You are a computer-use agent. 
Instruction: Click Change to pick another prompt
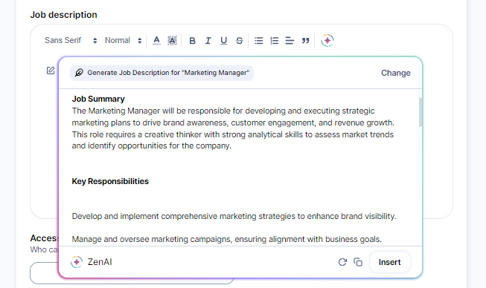395,73
